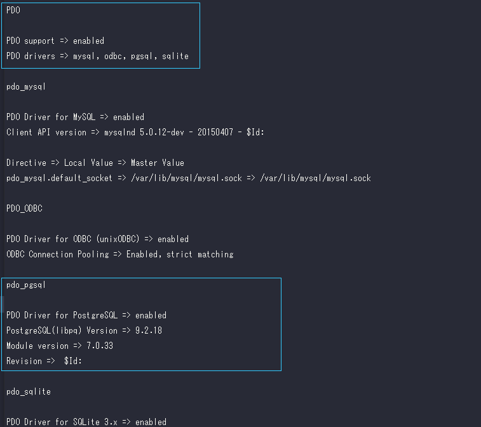Click the Client API version mysqlnd line

(x=135, y=132)
